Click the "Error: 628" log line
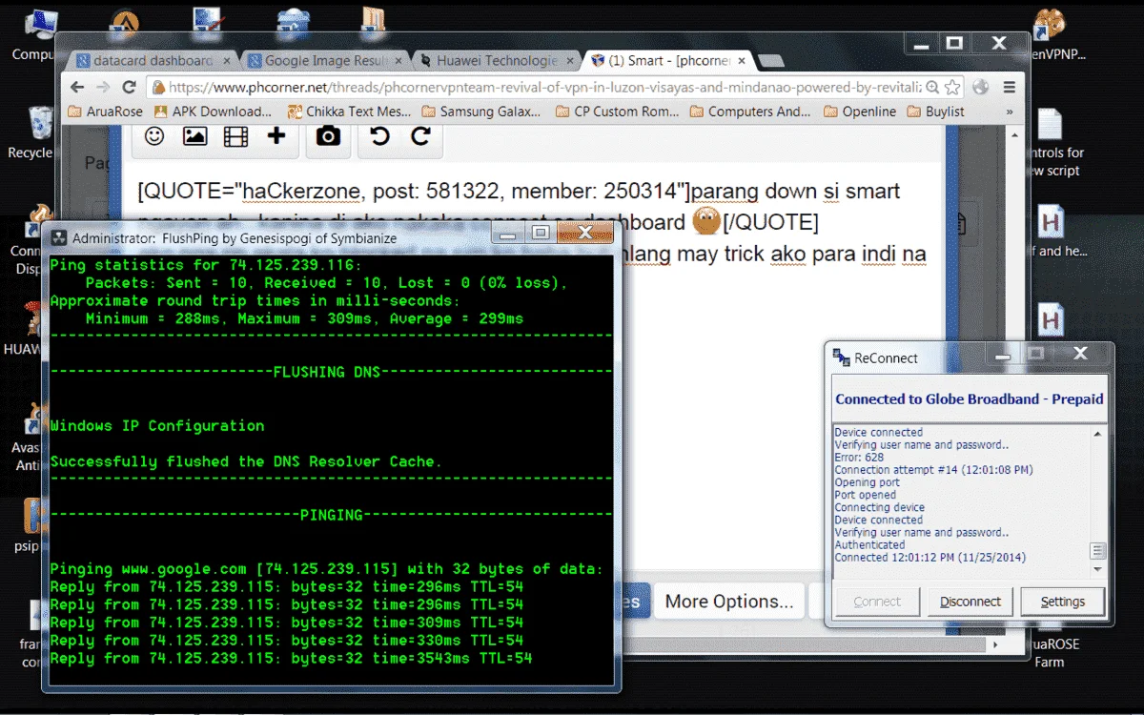1144x715 pixels. [859, 458]
